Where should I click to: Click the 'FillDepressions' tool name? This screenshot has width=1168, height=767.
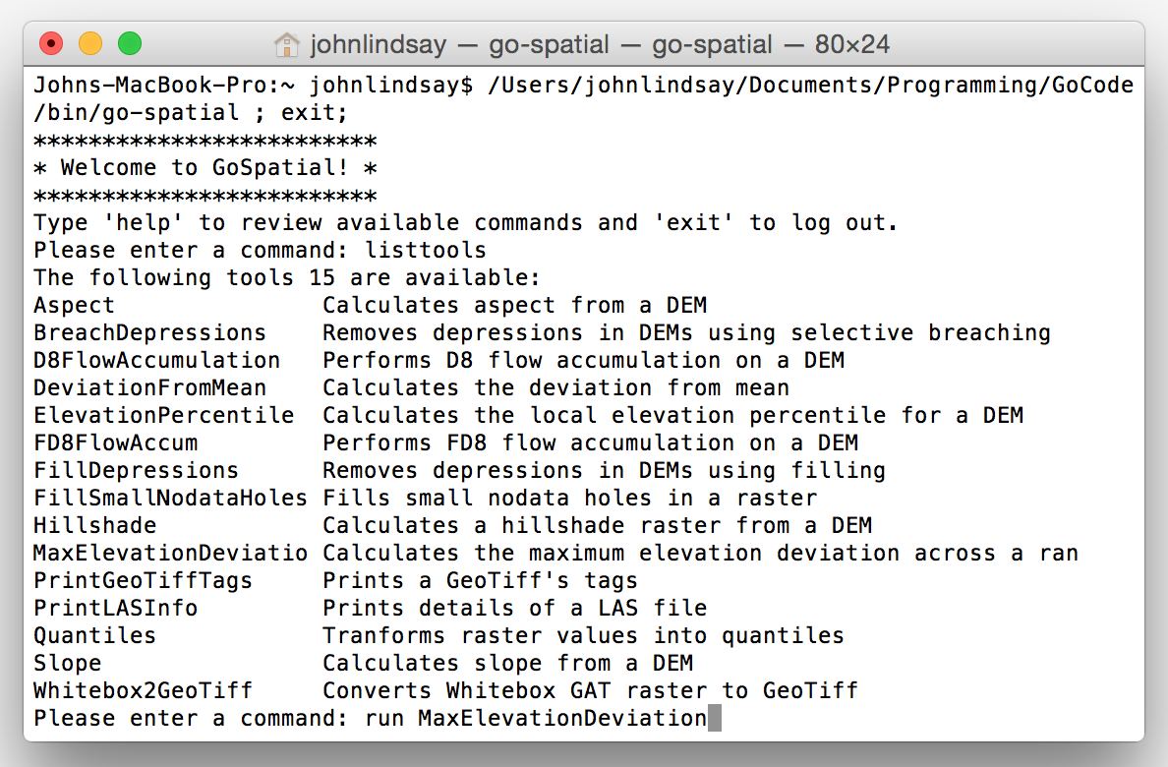137,470
